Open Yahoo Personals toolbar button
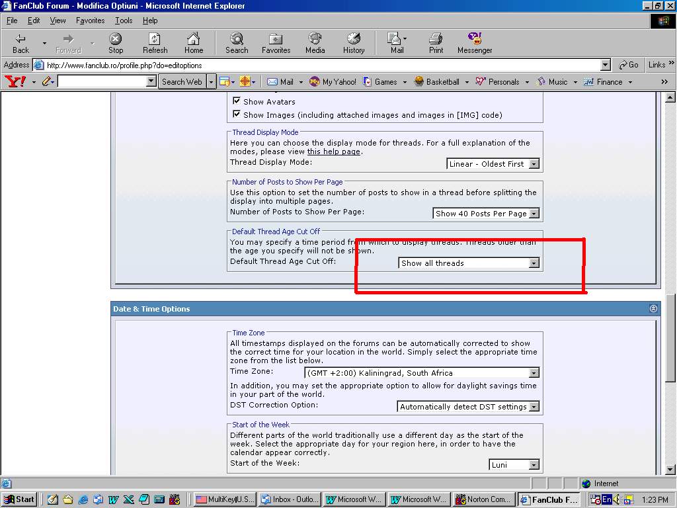Image resolution: width=677 pixels, height=508 pixels. click(497, 81)
